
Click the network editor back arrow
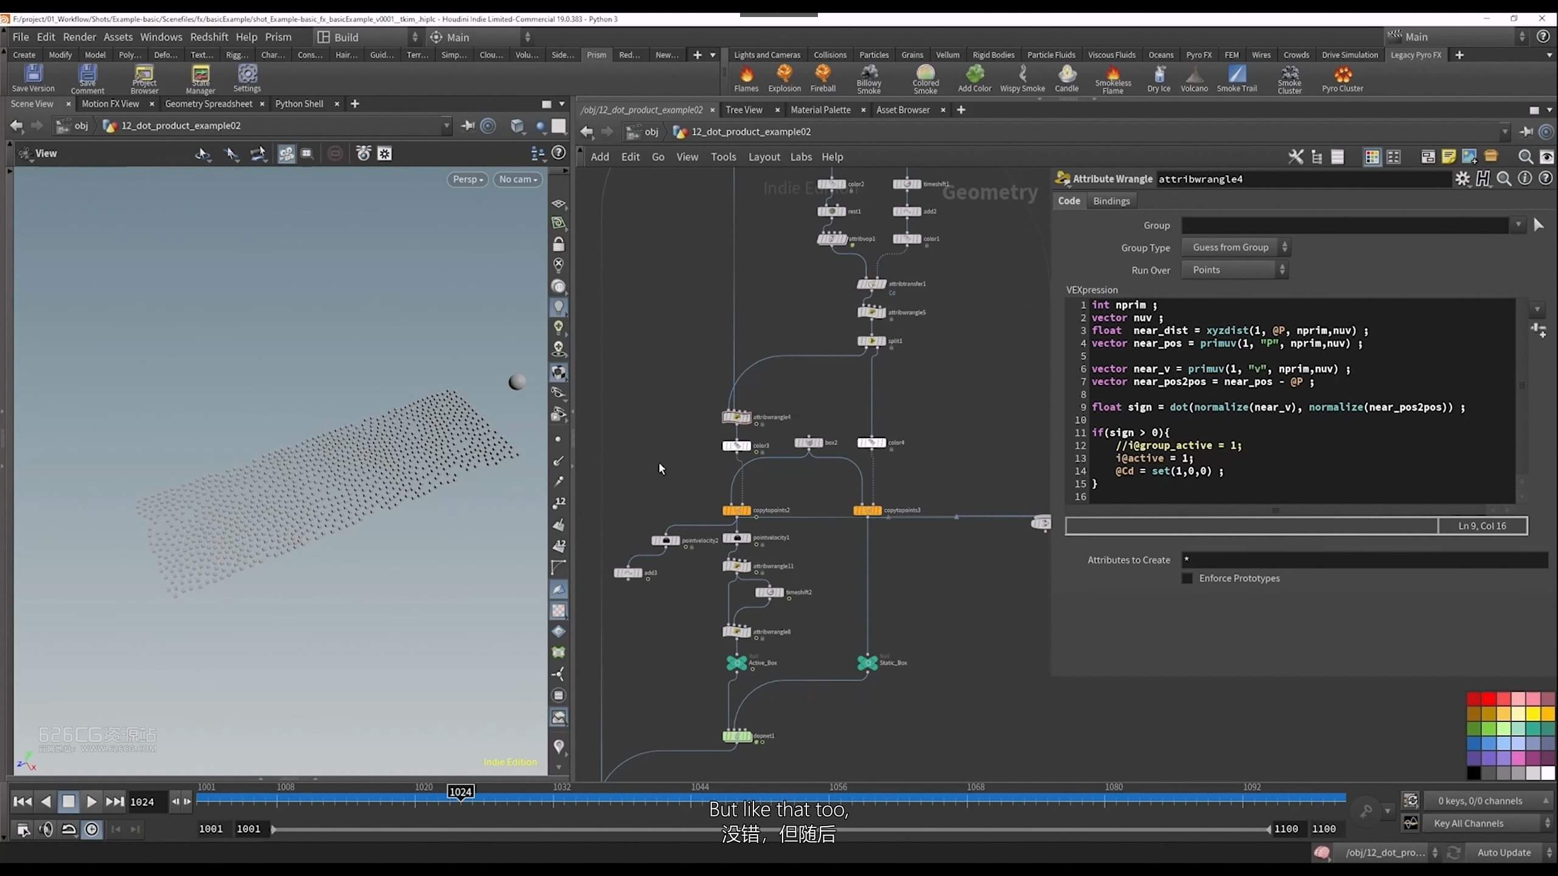click(586, 132)
